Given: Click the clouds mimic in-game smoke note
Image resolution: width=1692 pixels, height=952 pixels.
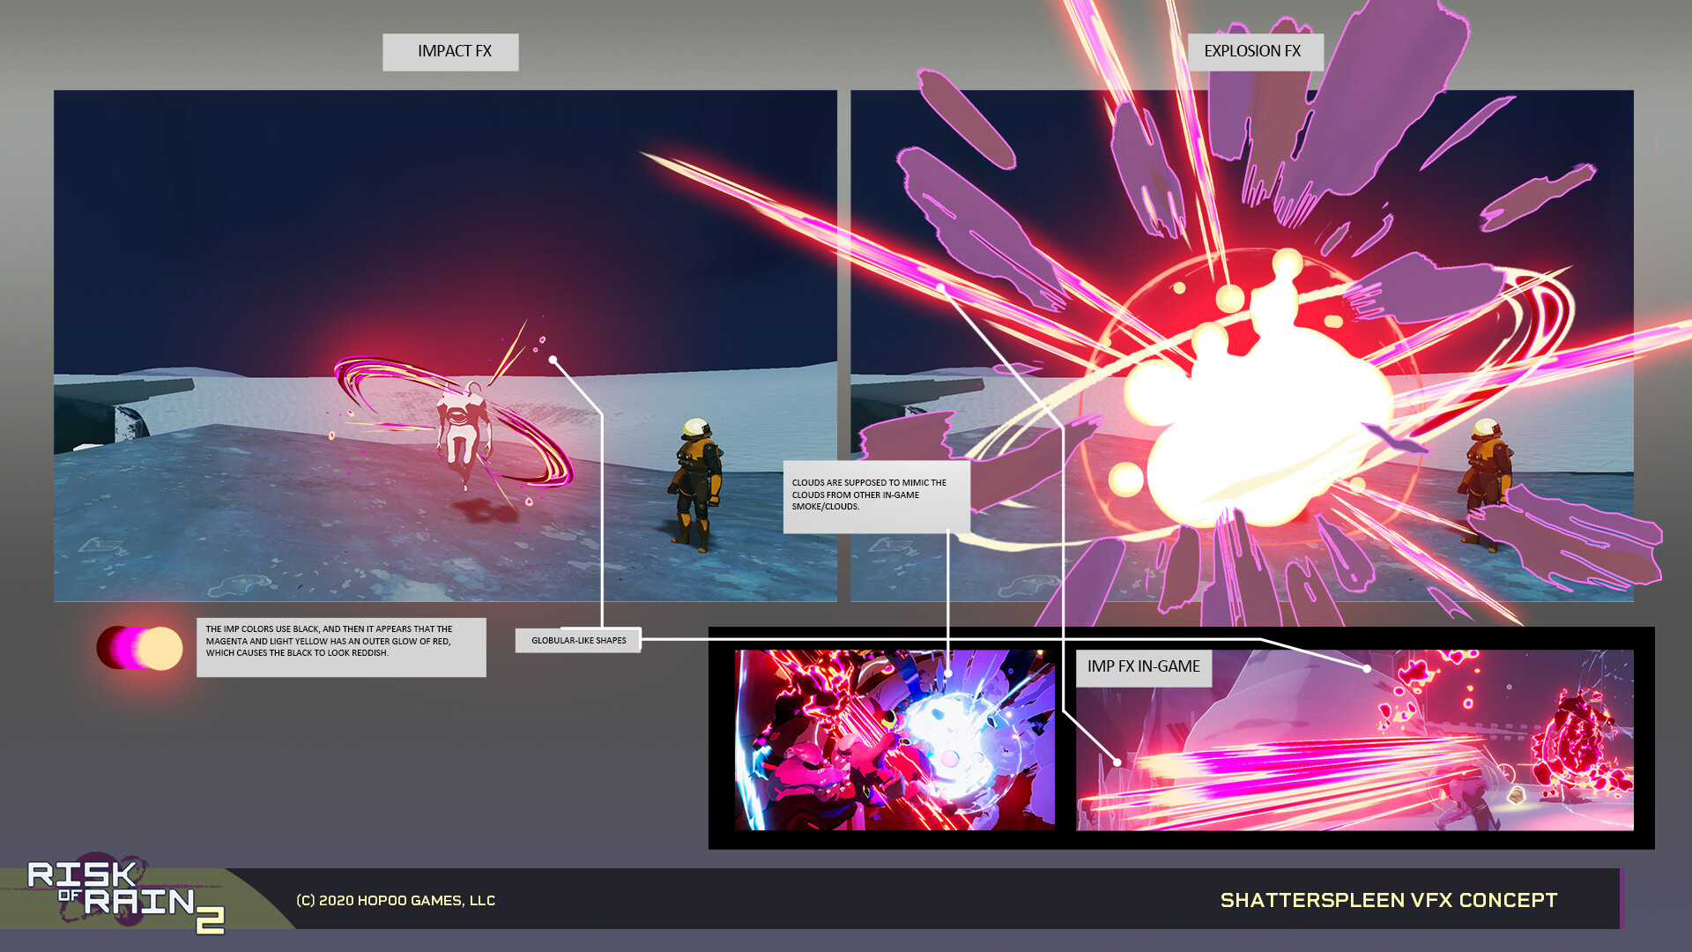Looking at the screenshot, I should click(x=875, y=495).
